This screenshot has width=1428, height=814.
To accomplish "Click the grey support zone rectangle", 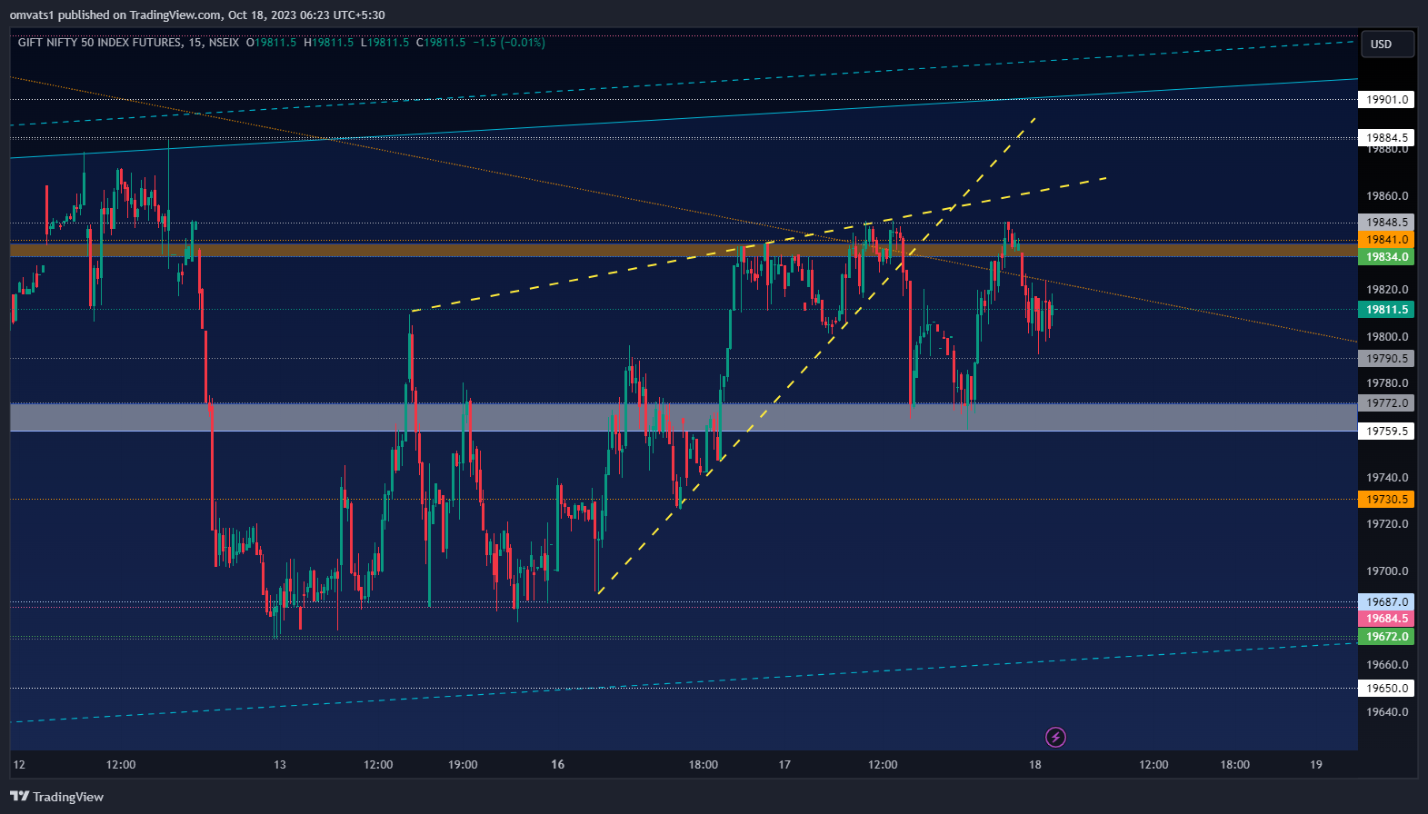I will 684,417.
